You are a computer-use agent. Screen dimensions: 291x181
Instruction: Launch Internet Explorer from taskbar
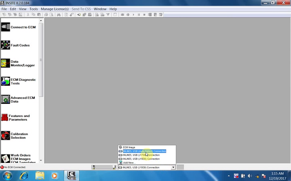(24, 176)
